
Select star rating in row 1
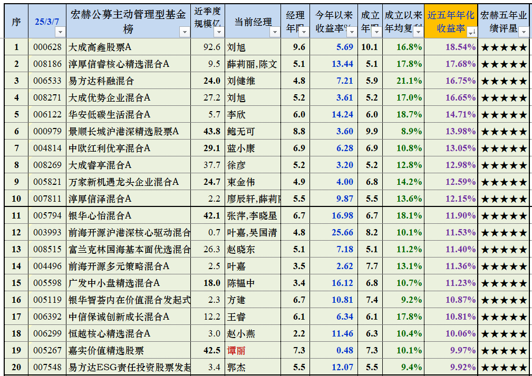tap(504, 47)
